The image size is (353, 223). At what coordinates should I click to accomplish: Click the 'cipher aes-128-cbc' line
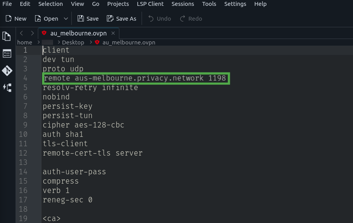pos(83,125)
